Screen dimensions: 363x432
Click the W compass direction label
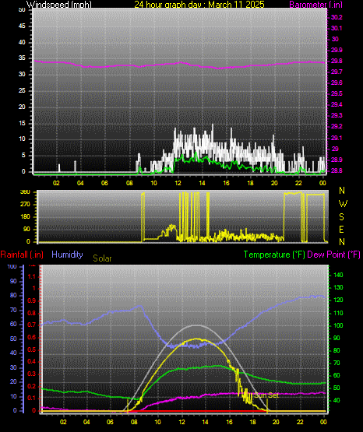(x=343, y=204)
